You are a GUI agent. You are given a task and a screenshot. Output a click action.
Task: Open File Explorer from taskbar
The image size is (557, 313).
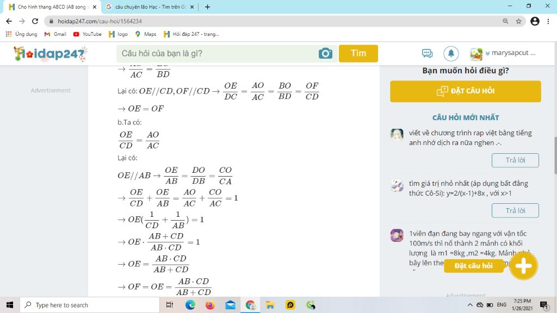270,305
